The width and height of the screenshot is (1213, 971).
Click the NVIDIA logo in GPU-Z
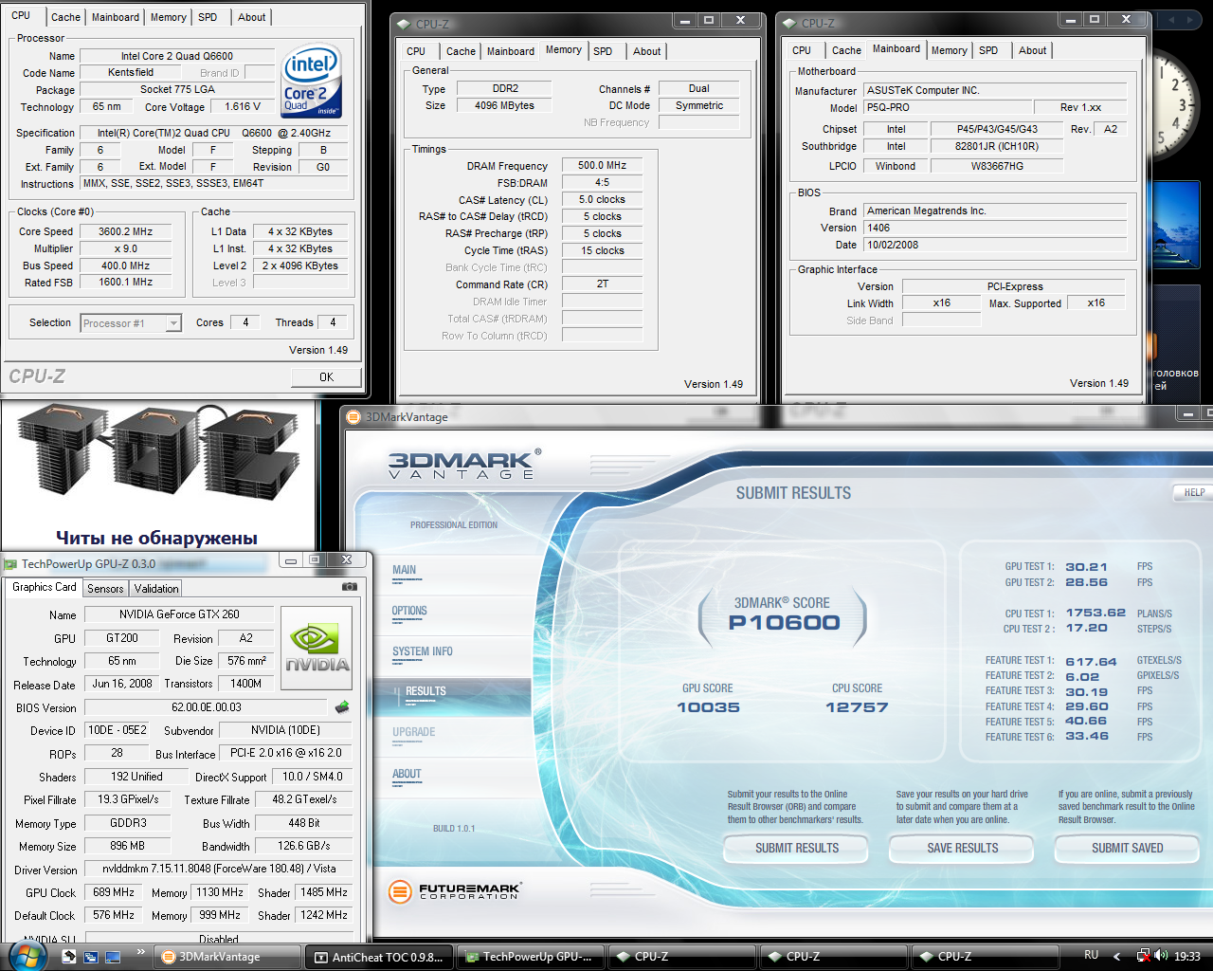[317, 648]
